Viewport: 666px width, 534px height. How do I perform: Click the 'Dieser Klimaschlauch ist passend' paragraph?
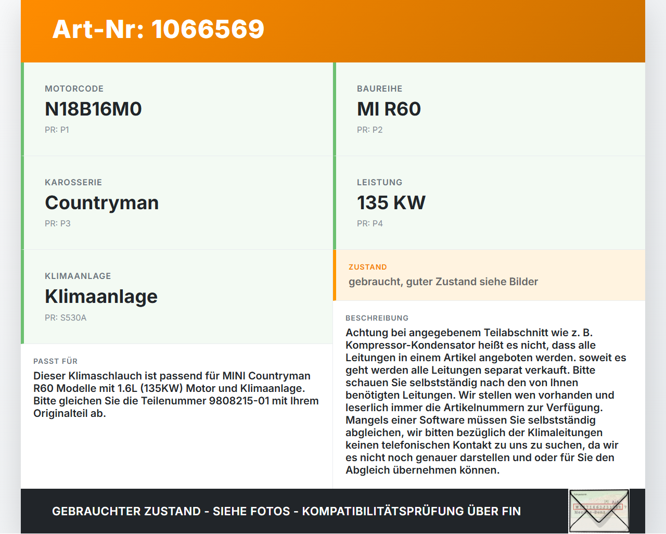176,395
